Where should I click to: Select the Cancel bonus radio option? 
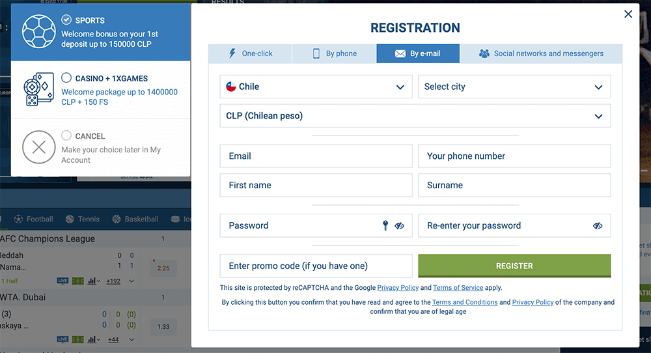(x=66, y=135)
